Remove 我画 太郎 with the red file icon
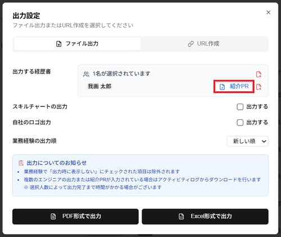Viewport: 281px width, 237px height. click(x=259, y=87)
